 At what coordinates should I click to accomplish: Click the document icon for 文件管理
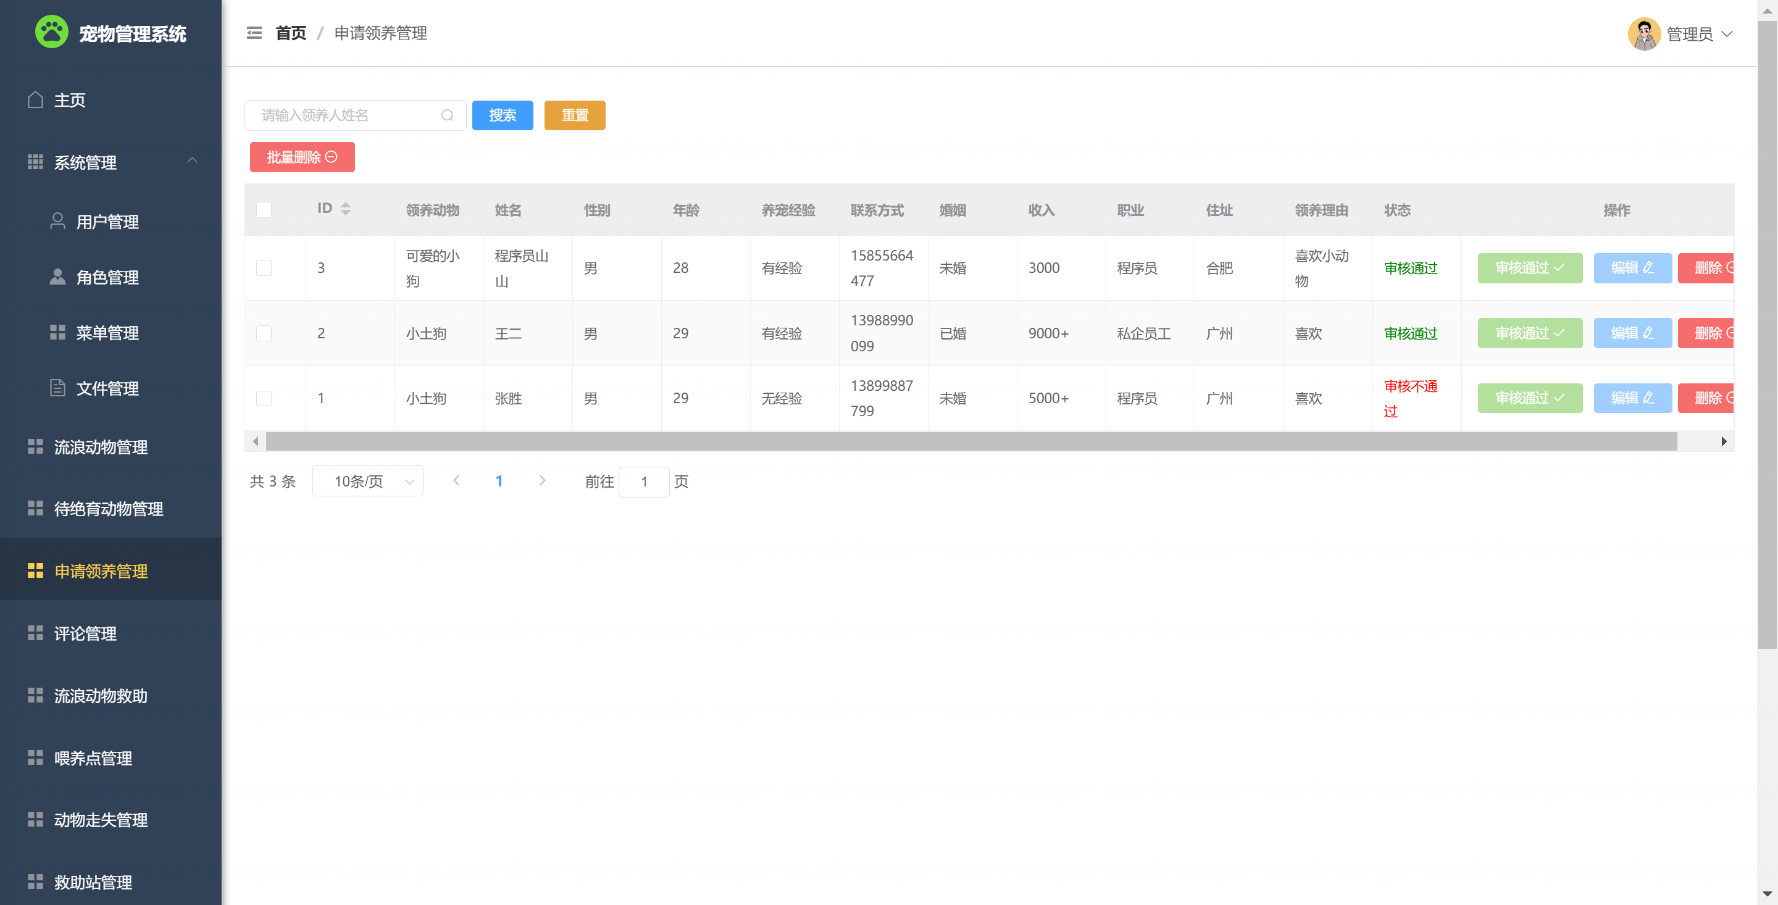[x=58, y=387]
